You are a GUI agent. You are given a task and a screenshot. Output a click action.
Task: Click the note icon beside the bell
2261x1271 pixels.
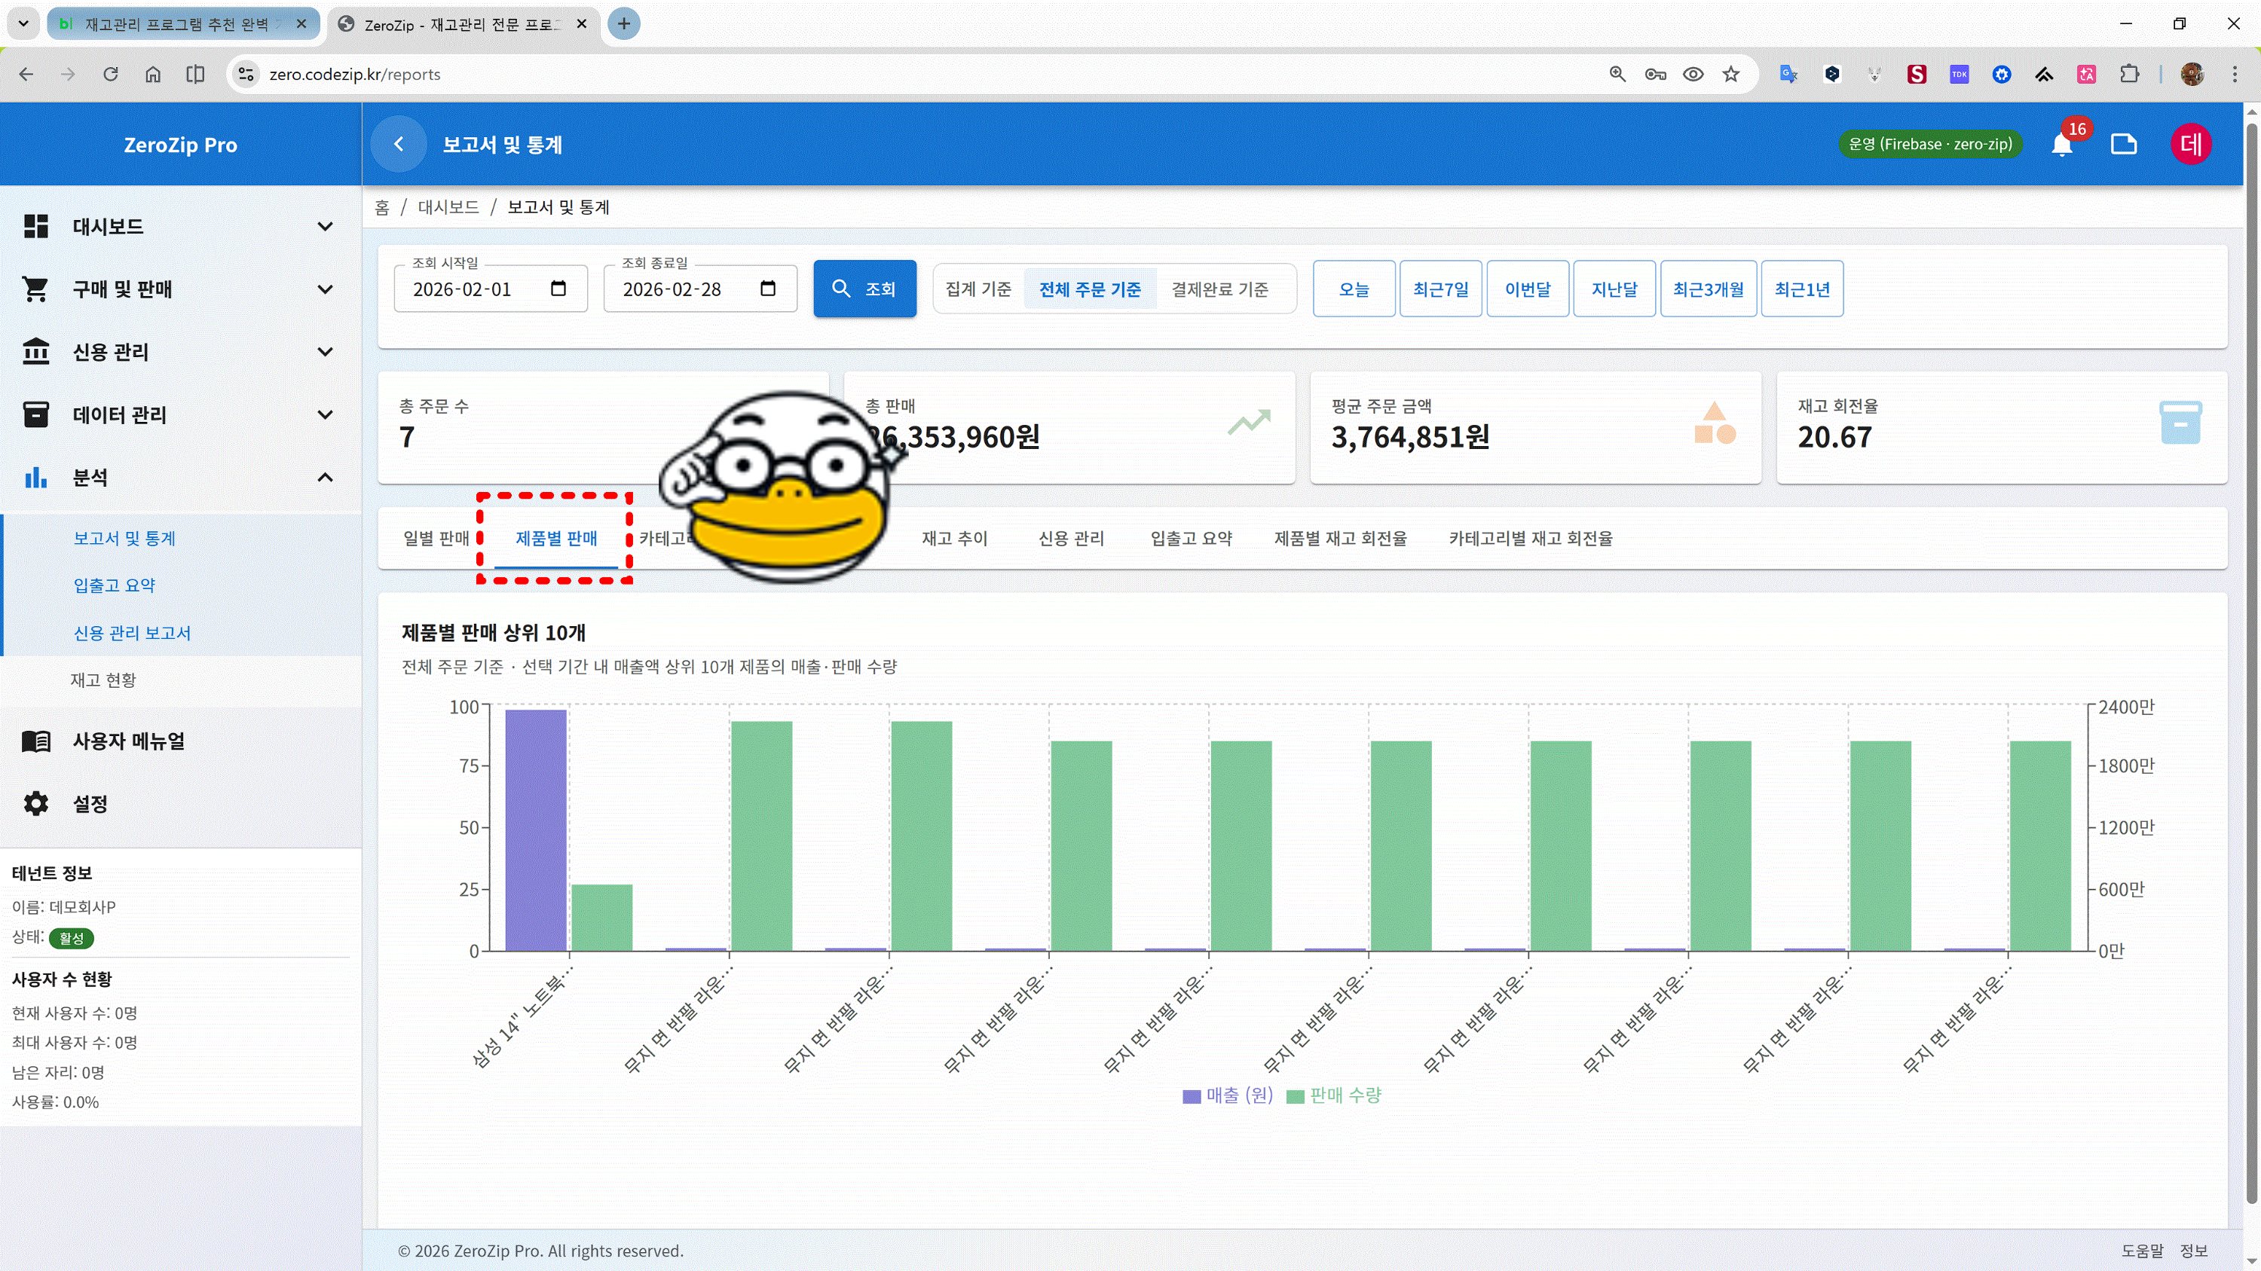(2123, 145)
